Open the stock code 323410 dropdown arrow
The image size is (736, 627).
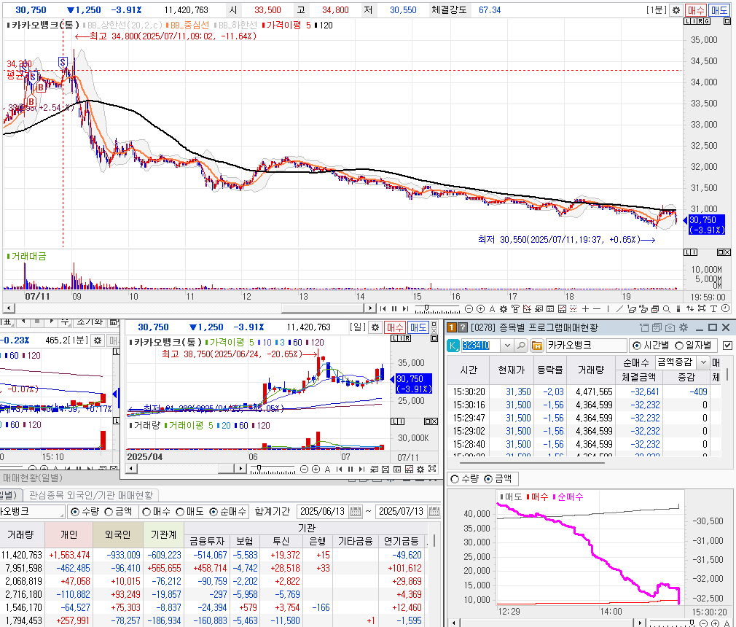point(507,346)
